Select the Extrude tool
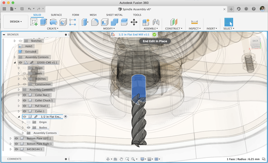The height and width of the screenshot is (163, 268). 43,22
